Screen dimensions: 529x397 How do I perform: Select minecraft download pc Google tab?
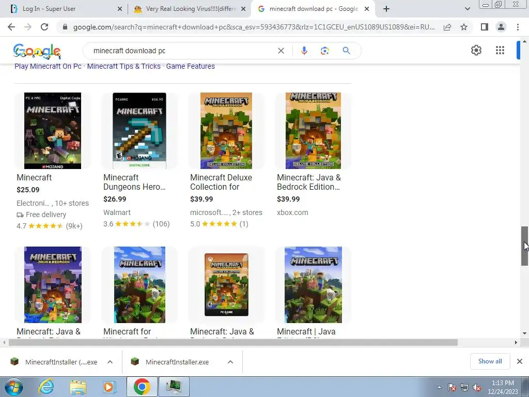(313, 9)
